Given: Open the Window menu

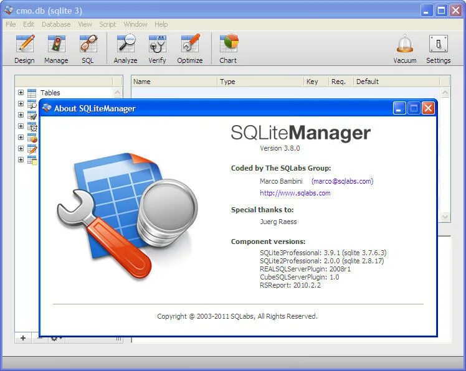Looking at the screenshot, I should click(x=135, y=24).
